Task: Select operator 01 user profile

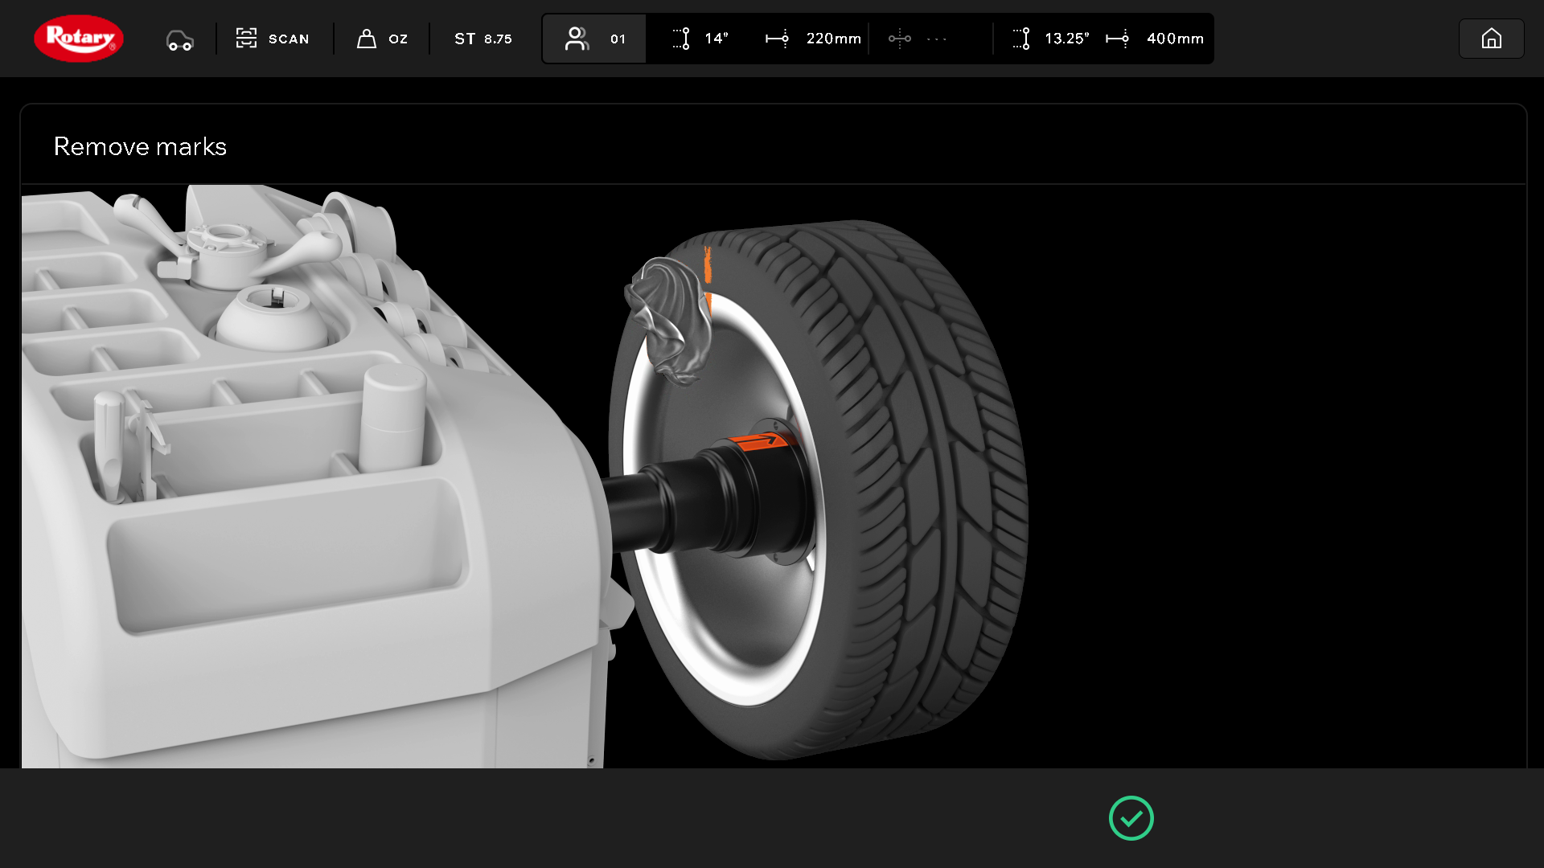Action: (x=617, y=39)
